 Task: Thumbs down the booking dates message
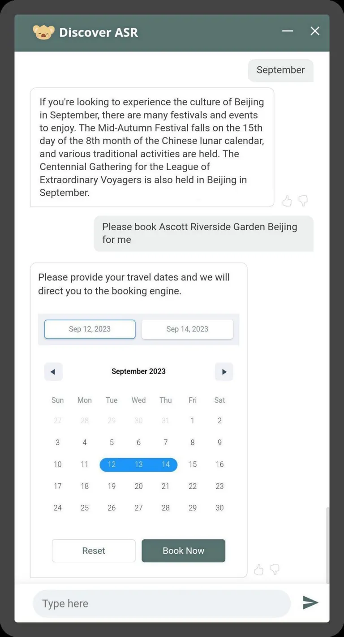tap(275, 569)
